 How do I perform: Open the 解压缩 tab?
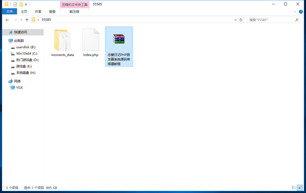(x=74, y=11)
